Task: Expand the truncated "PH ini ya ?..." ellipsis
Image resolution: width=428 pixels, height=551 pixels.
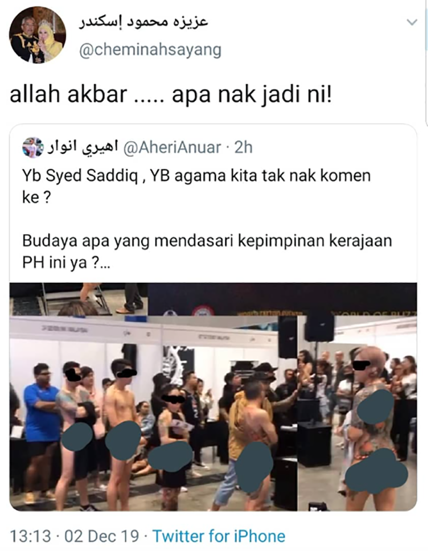Action: point(105,265)
